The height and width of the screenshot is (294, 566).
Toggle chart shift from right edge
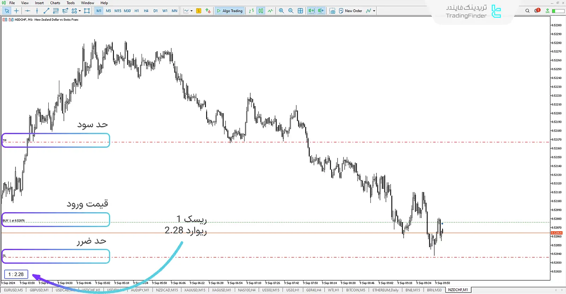click(321, 11)
